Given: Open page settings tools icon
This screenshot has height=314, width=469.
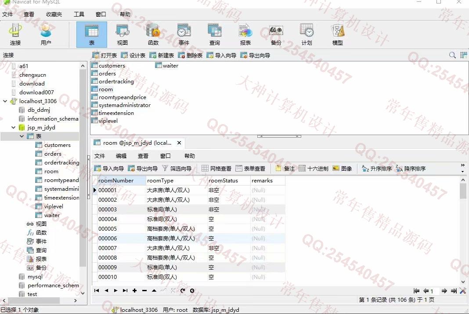Looking at the screenshot, I should click(x=463, y=291).
